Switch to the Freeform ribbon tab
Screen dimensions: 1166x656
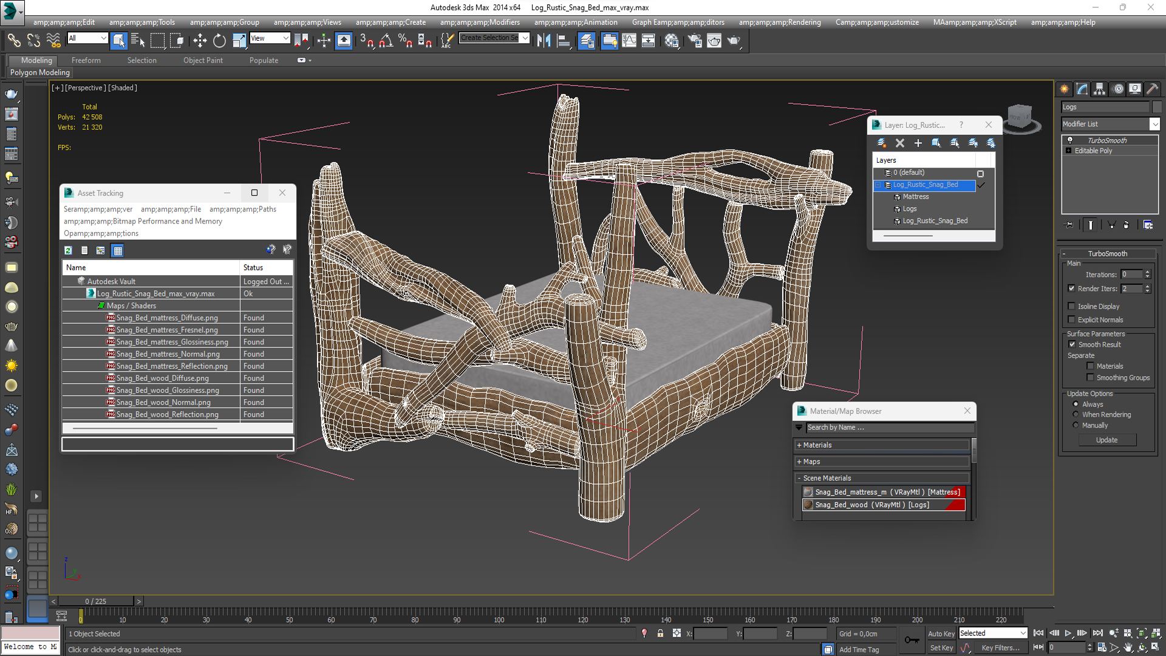pos(86,60)
